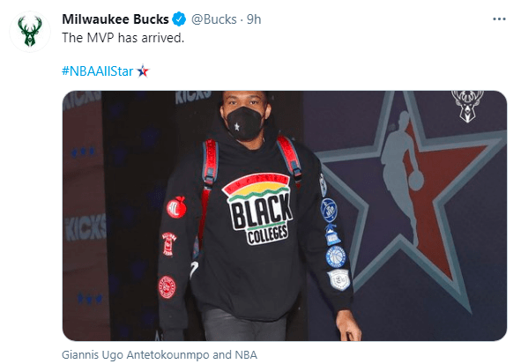Click the gray shield patch on sleeve
Viewport: 521px width, 364px height.
click(339, 279)
